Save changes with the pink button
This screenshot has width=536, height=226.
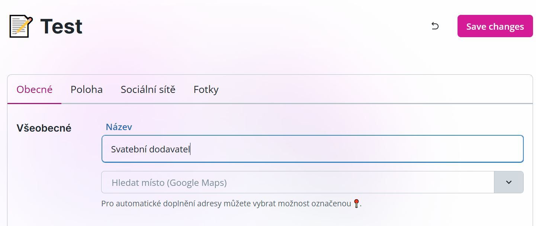(x=495, y=26)
